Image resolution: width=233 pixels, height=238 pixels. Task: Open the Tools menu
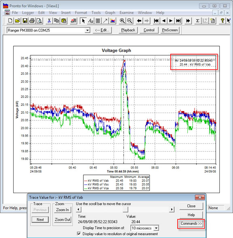(x=96, y=13)
